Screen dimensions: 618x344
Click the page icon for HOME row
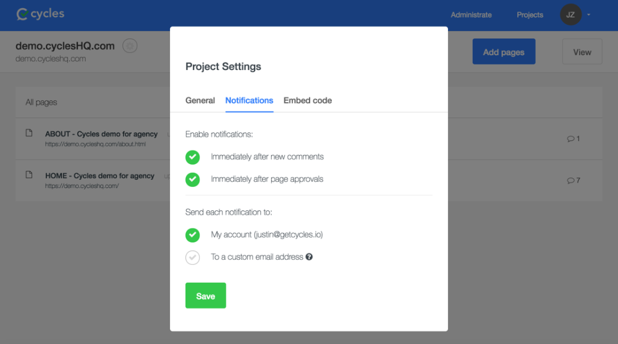29,174
